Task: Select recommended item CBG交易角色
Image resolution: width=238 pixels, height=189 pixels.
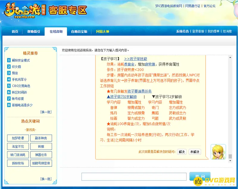Action: (x=21, y=86)
